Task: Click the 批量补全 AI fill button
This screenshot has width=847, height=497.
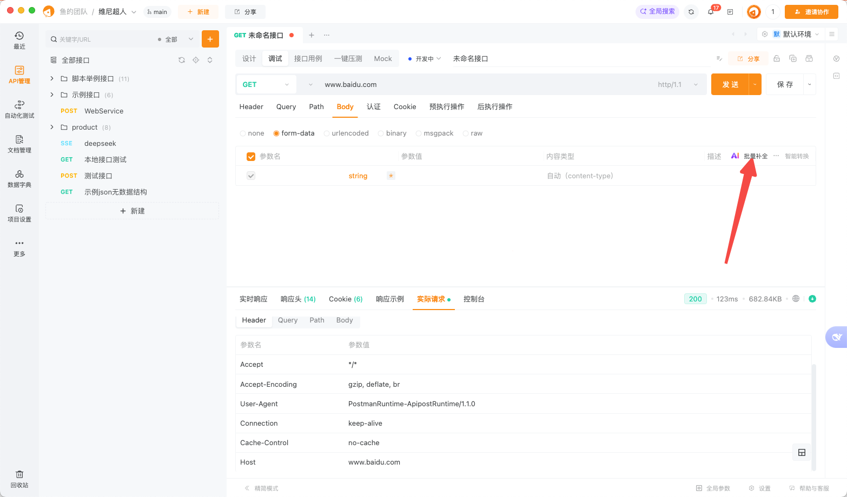Action: [x=749, y=156]
